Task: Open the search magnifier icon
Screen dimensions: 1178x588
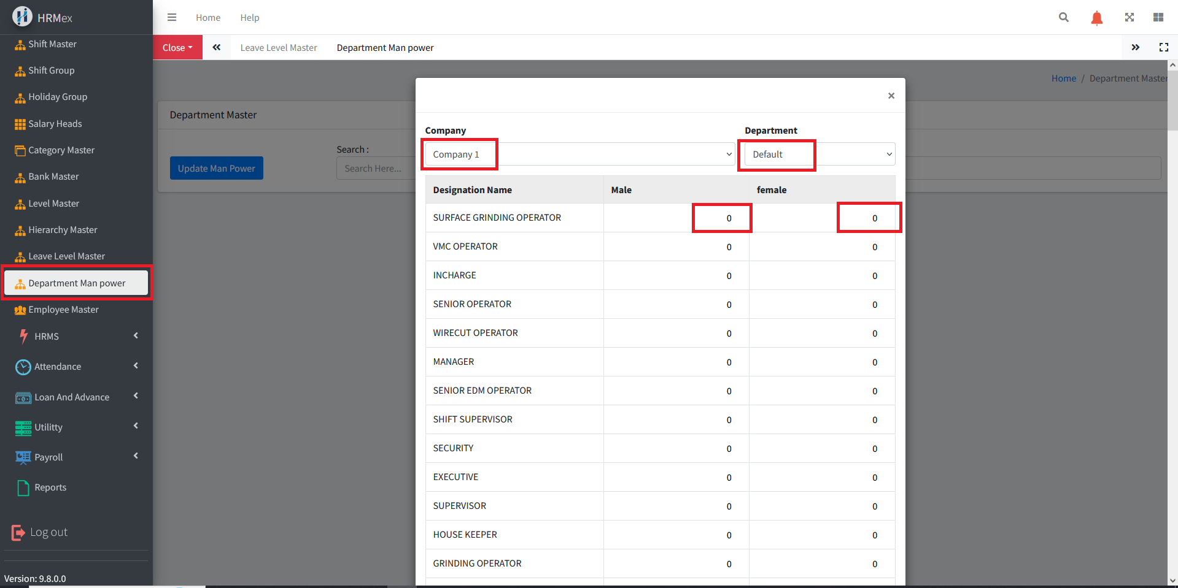Action: [1063, 18]
